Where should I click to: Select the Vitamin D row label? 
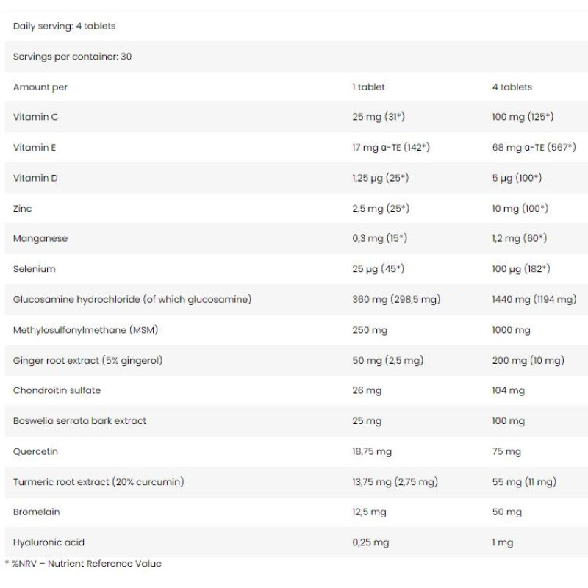tap(35, 178)
